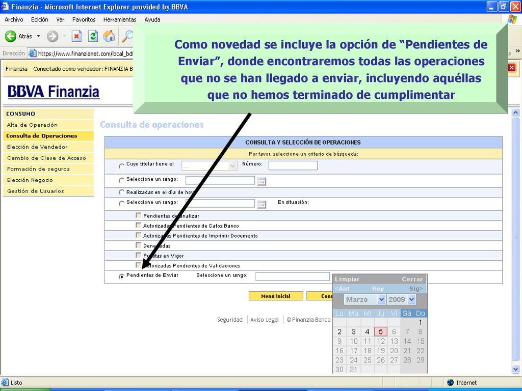Go back with the Atrás button
Image resolution: width=522 pixels, height=391 pixels.
(x=19, y=36)
